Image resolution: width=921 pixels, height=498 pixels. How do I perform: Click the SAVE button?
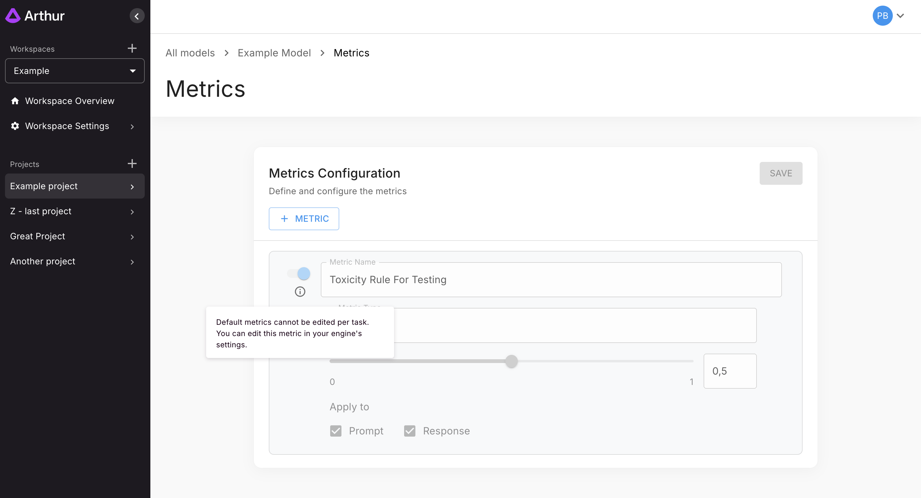click(x=780, y=174)
